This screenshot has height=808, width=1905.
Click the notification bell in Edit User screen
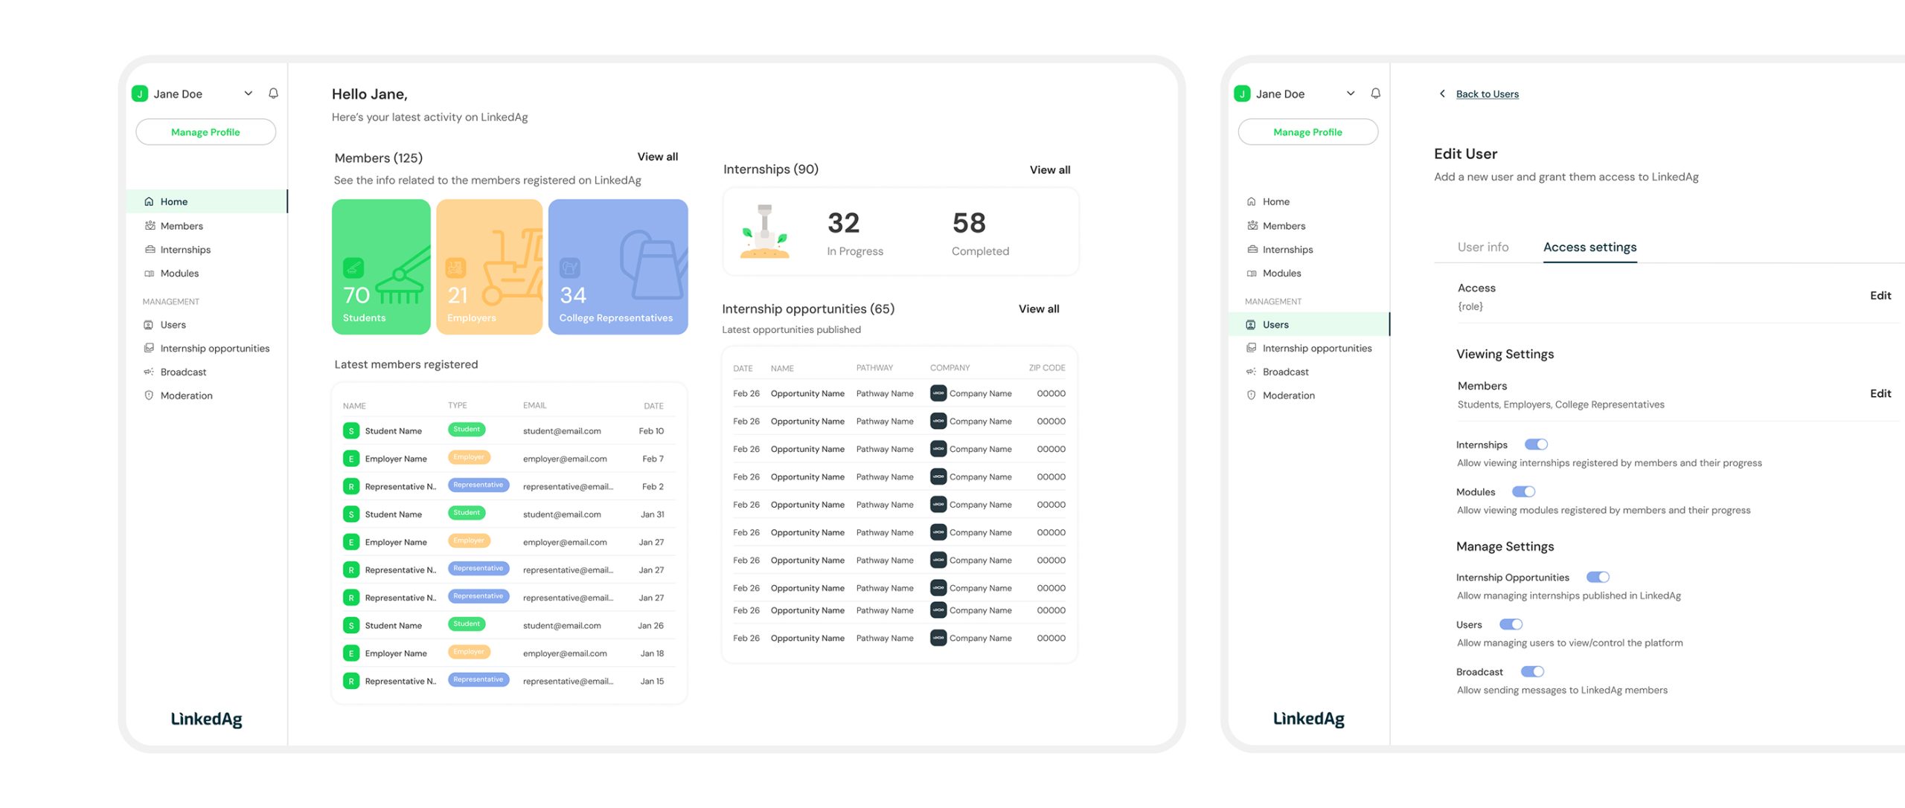(x=1375, y=94)
